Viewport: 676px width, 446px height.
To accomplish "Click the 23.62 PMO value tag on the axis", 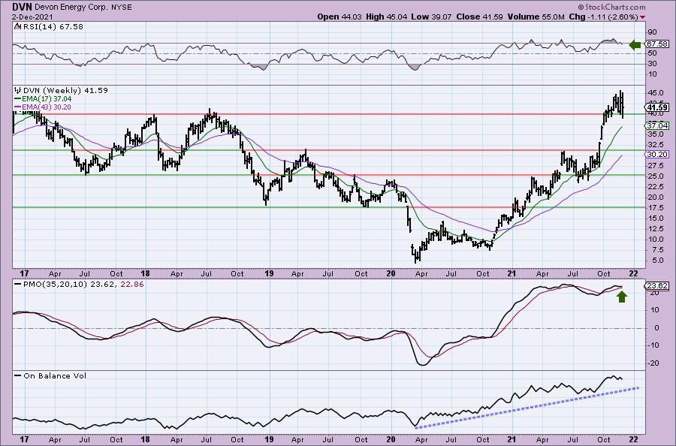I will (657, 286).
